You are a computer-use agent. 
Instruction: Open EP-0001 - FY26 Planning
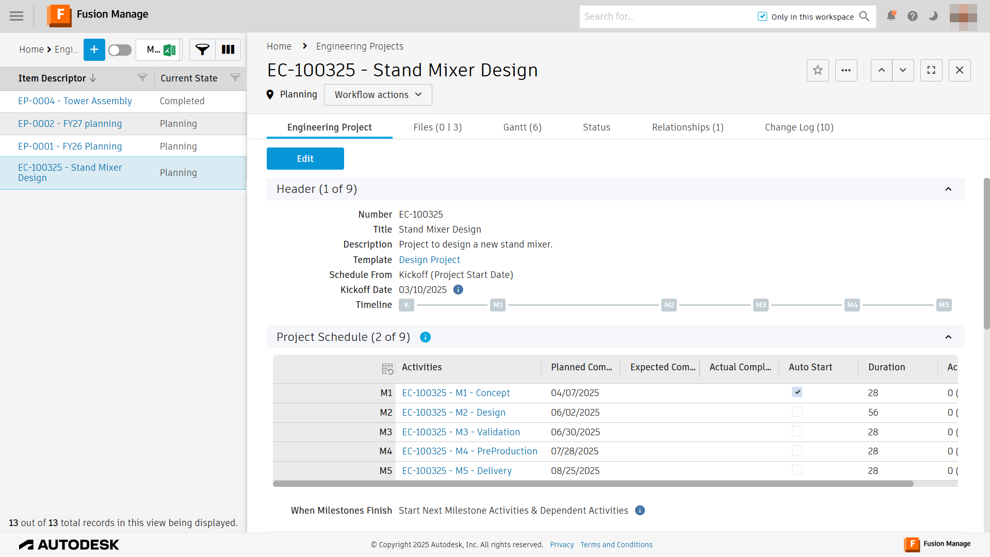pos(70,146)
